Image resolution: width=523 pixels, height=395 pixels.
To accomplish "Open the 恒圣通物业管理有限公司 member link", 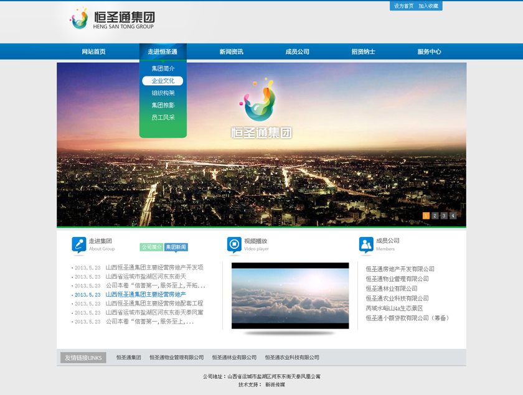I will 397,279.
